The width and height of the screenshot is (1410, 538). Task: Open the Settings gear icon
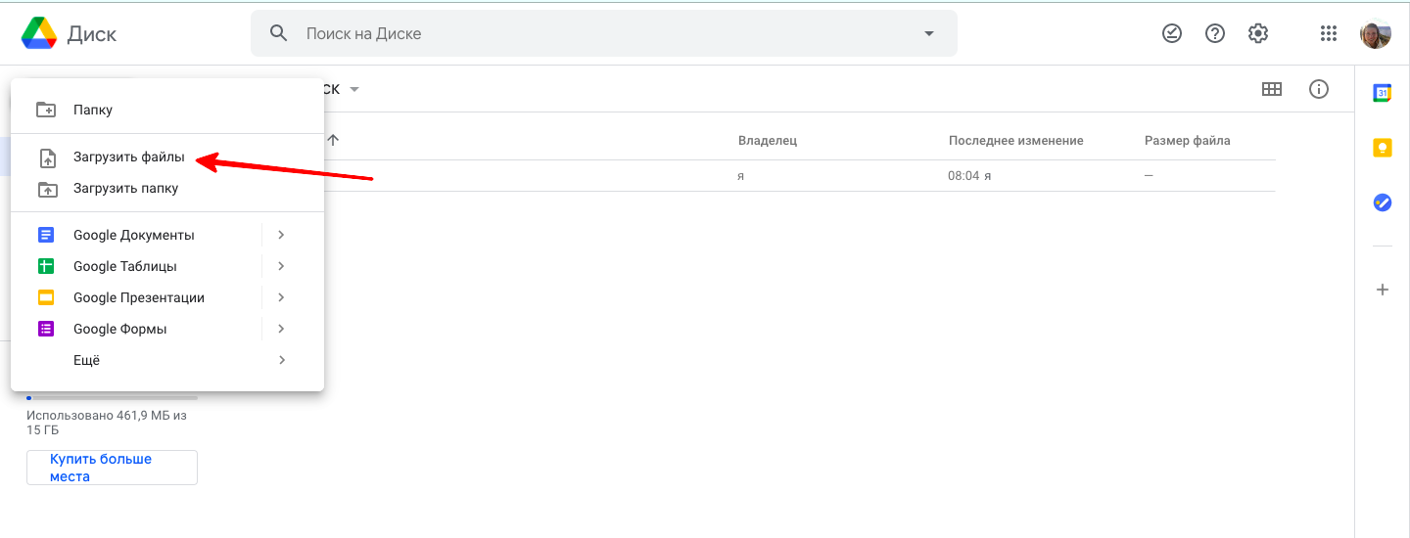coord(1258,33)
